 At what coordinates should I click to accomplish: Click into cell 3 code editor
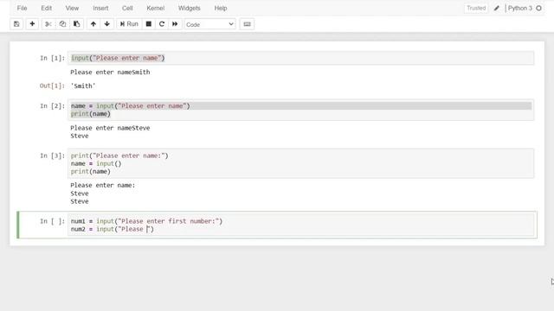[x=300, y=163]
